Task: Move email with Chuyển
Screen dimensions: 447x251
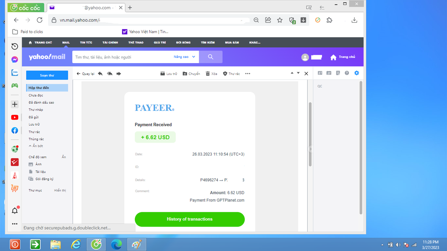Action: (x=191, y=74)
